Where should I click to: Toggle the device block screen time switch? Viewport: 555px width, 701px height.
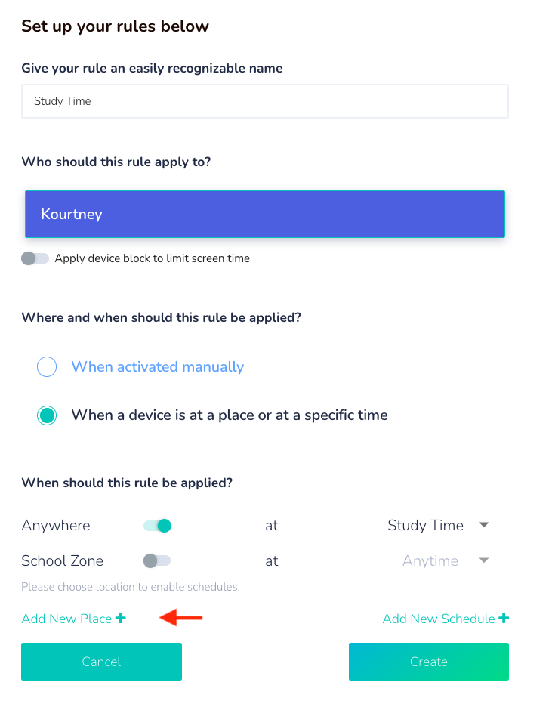35,258
